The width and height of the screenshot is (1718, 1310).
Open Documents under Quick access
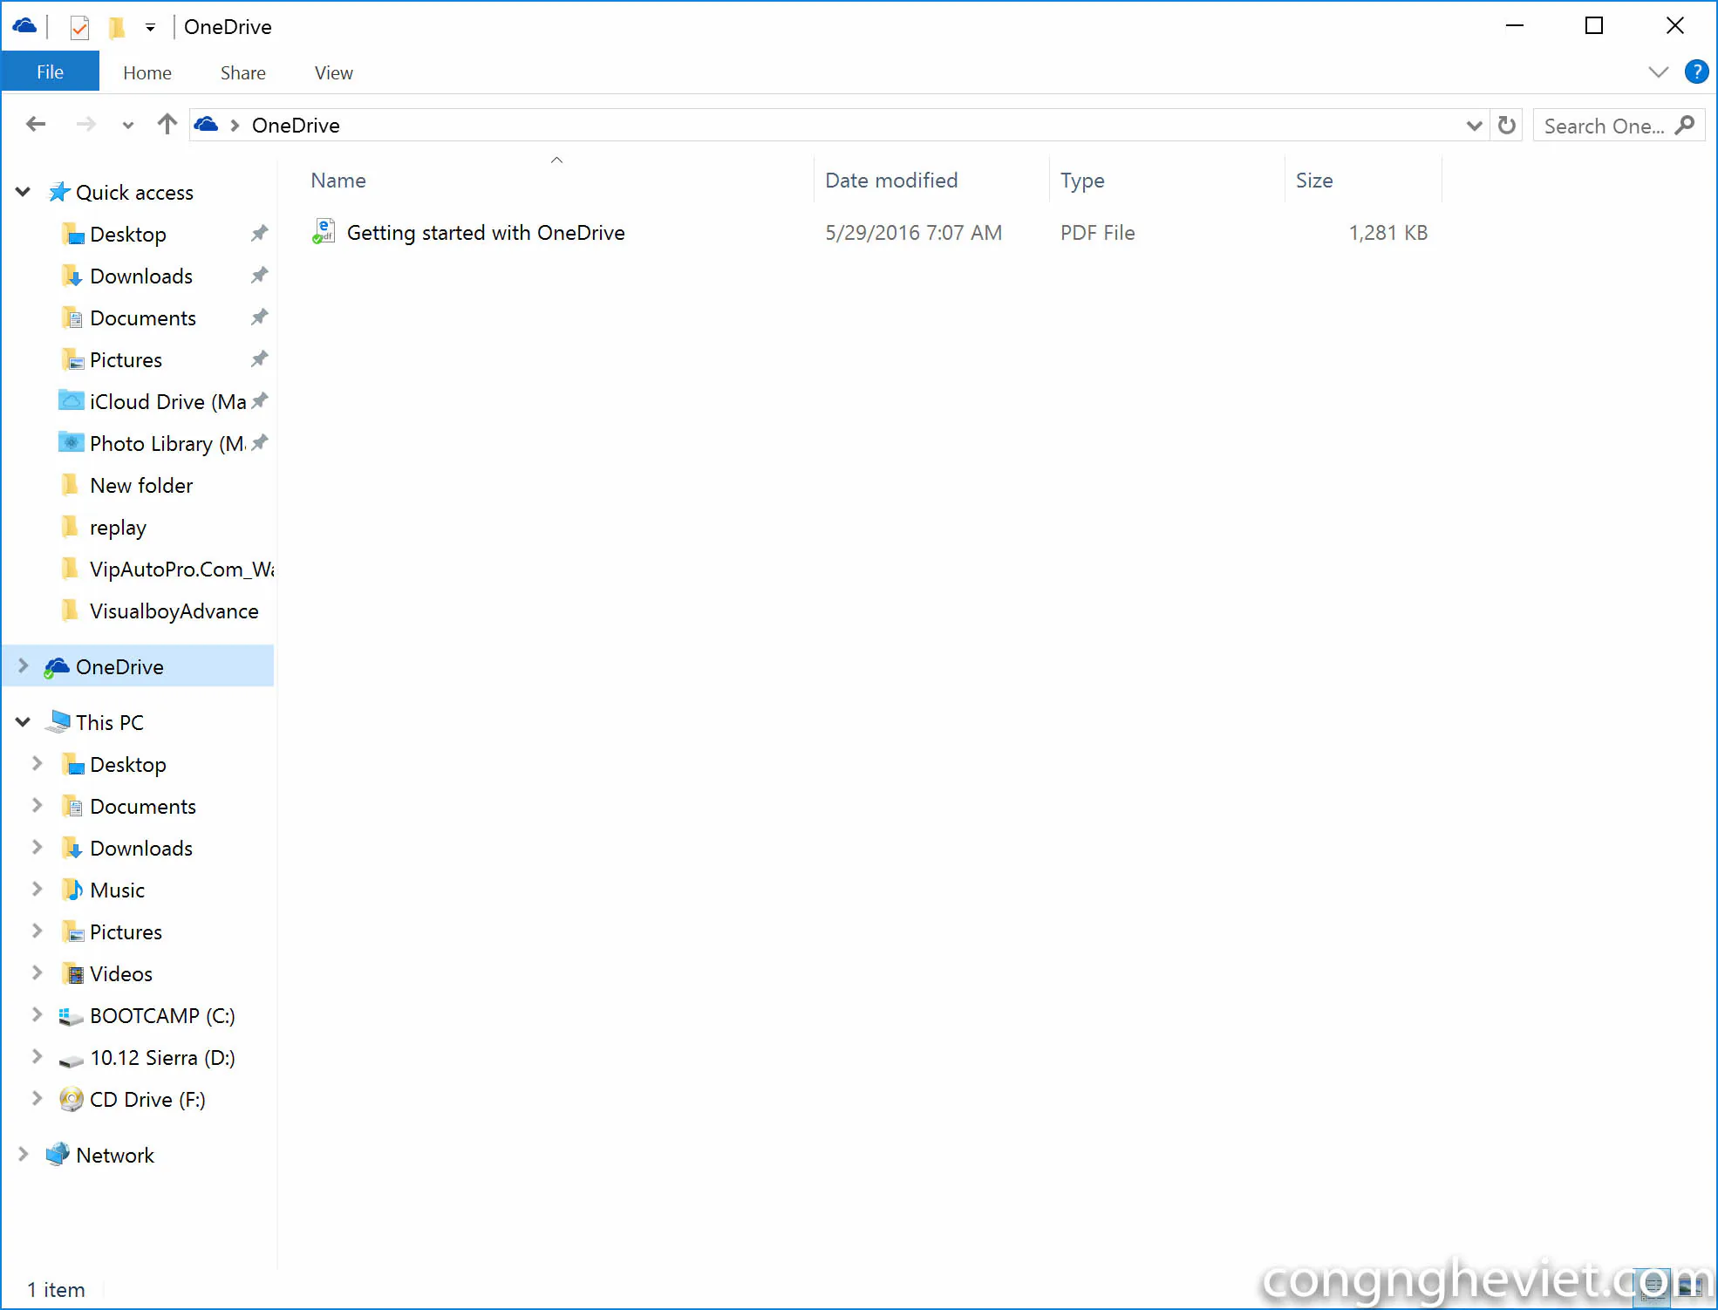coord(143,318)
